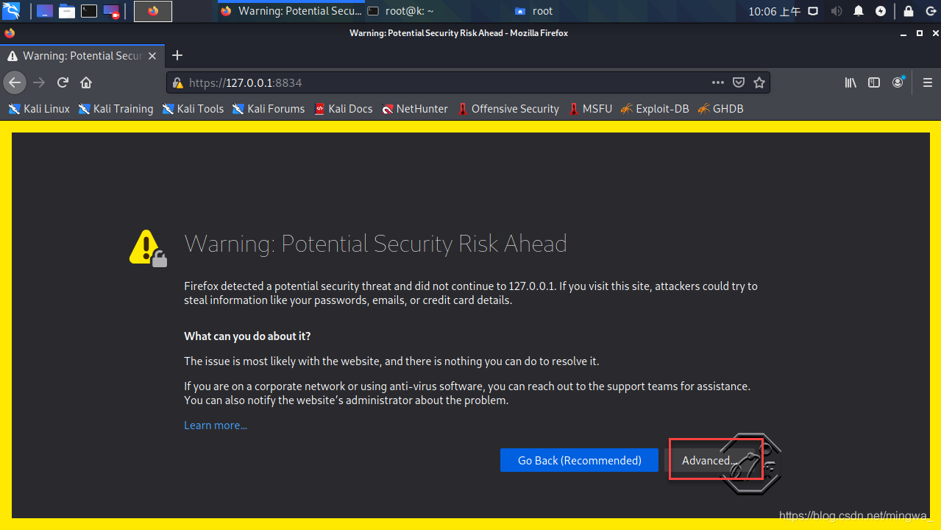Click the log out icon in panel

(x=930, y=11)
